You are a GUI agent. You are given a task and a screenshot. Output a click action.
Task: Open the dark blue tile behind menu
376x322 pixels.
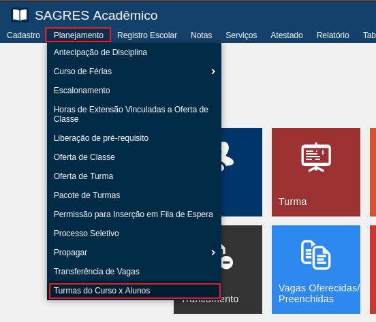[x=242, y=172]
